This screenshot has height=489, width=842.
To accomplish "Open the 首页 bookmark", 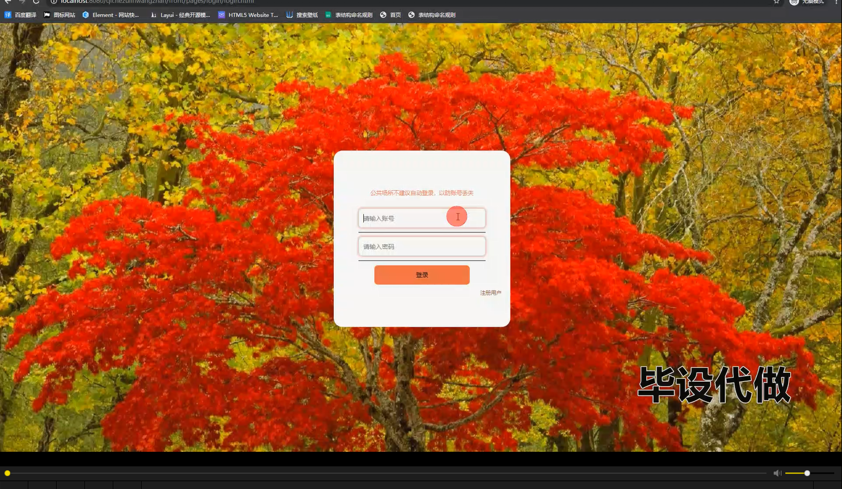I will coord(390,15).
